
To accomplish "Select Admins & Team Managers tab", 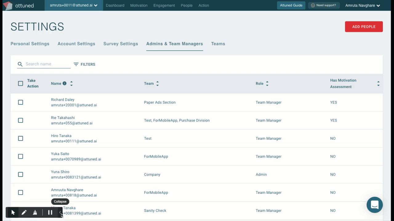I will (x=175, y=44).
